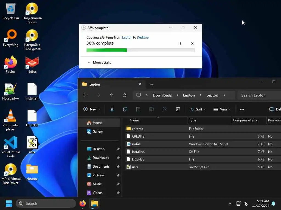Toggle the Details pane button

pyautogui.click(x=275, y=109)
